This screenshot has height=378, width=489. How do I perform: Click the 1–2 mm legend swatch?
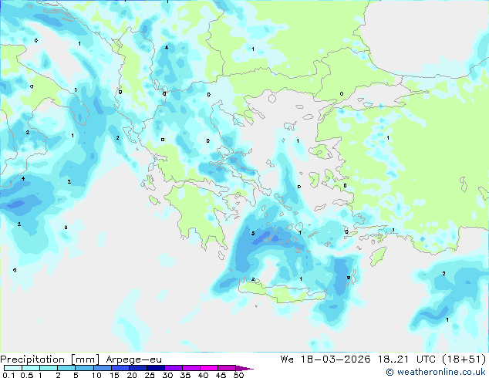pos(49,368)
